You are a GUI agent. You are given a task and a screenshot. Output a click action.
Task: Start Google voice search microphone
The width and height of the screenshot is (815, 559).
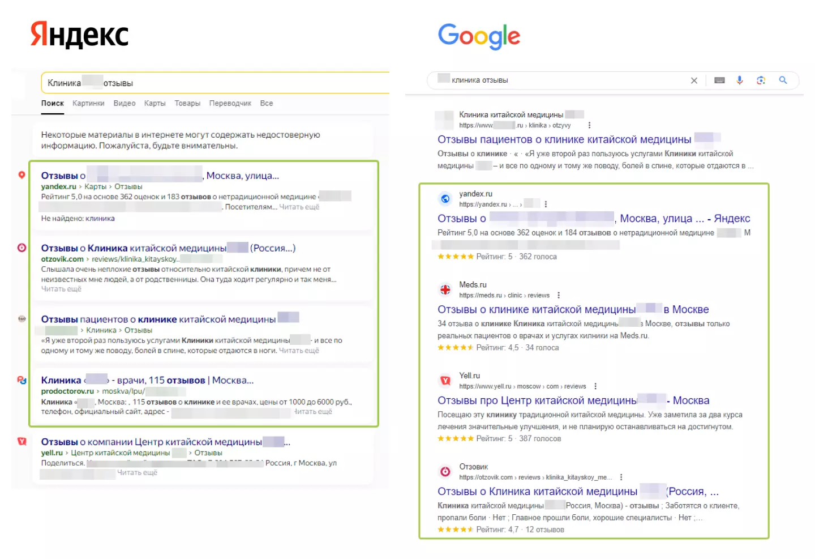[739, 80]
